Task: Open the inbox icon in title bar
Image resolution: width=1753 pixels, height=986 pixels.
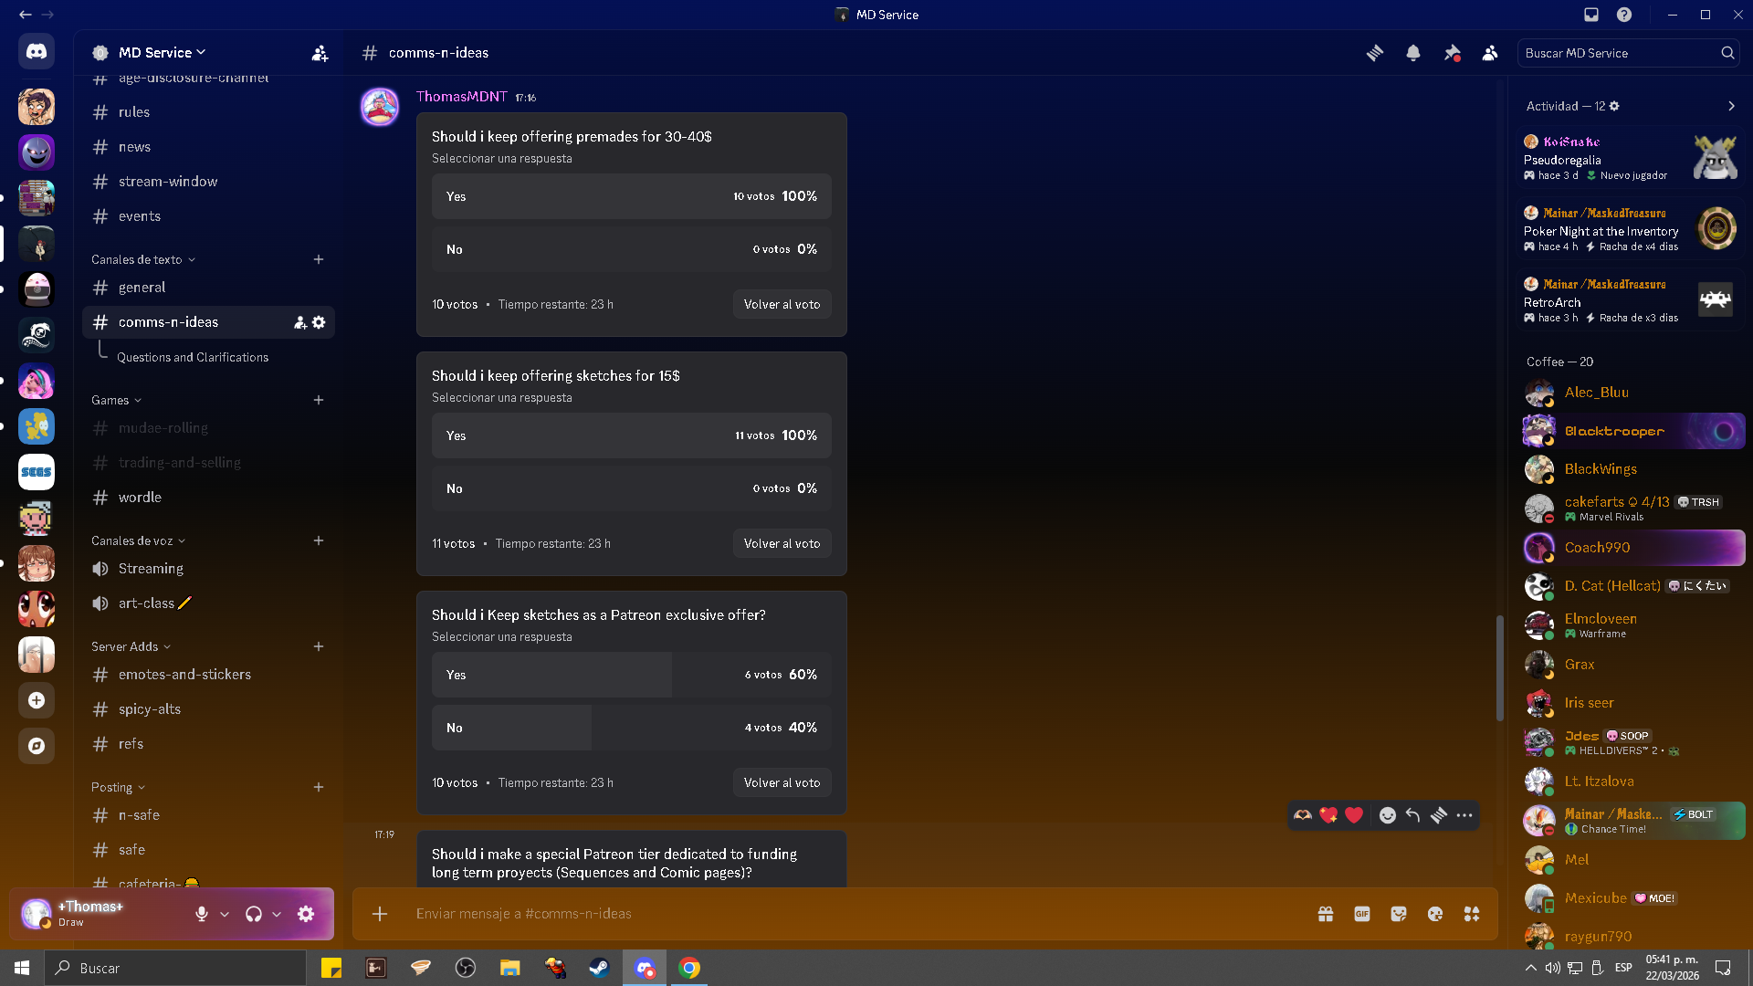Action: pyautogui.click(x=1591, y=15)
